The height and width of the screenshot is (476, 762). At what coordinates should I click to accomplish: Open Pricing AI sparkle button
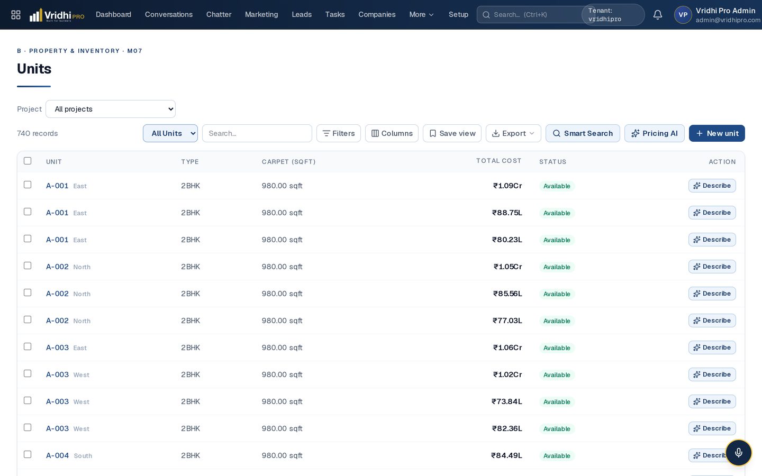655,133
